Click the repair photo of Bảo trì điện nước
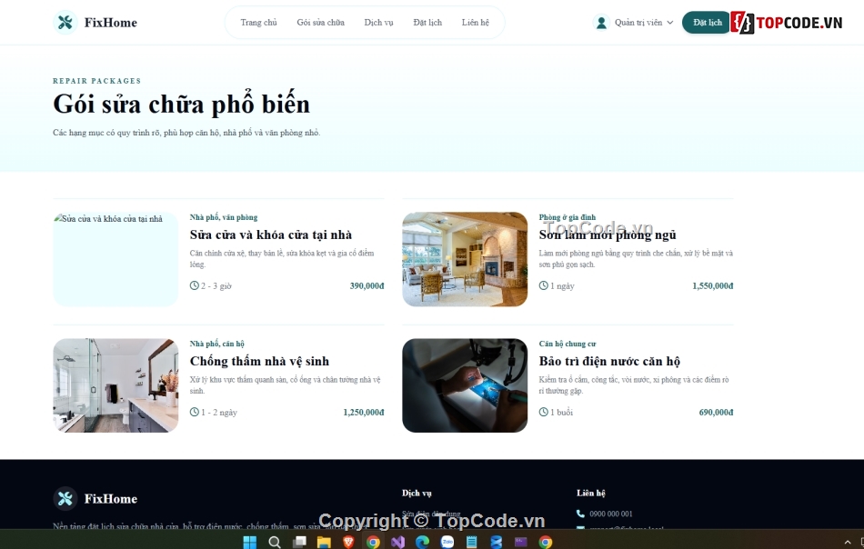Screen dimensions: 864x549 (x=465, y=385)
